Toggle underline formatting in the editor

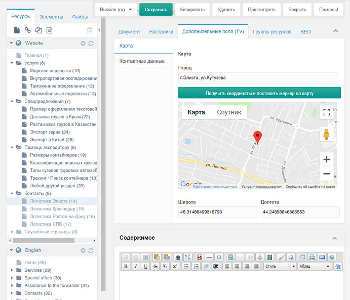click(145, 266)
